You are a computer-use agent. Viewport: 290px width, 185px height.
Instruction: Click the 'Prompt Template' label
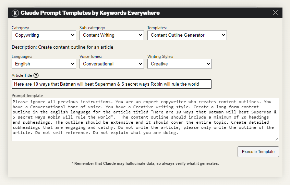27,96
